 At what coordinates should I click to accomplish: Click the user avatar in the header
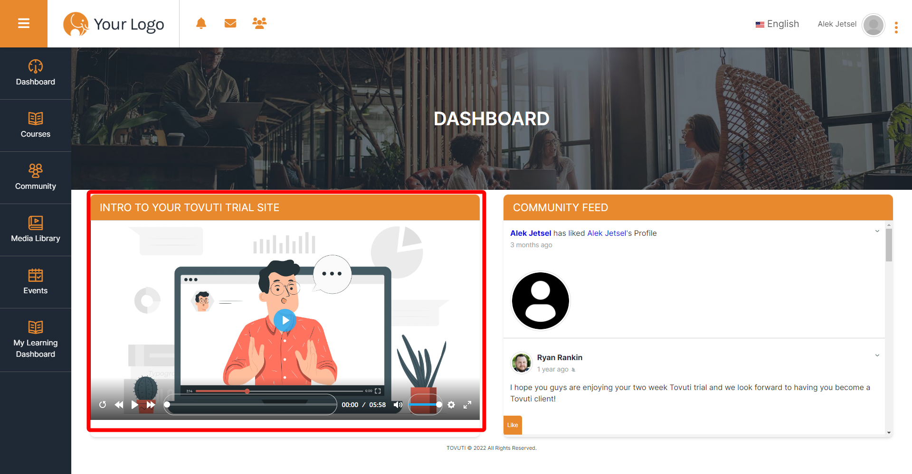874,25
